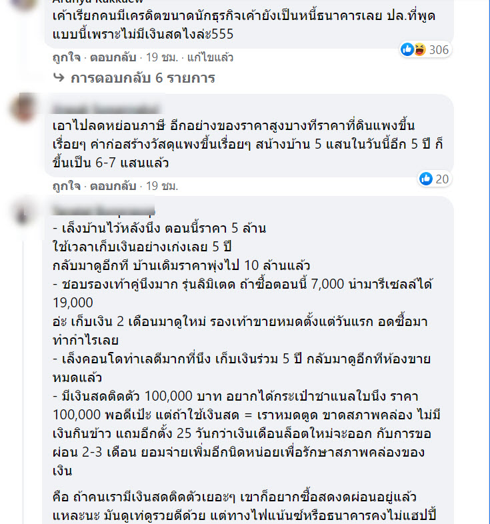Viewport: 490px width, 524px height.
Task: View edit history via แก้ไขแล้ว link
Action: [210, 57]
